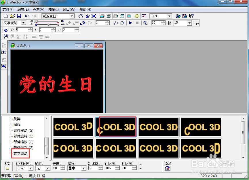Click the globe icon in main toolbar
This screenshot has height=180, width=249.
[x=137, y=16]
